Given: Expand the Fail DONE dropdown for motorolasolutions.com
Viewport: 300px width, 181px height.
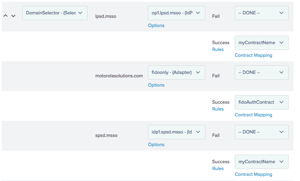Looking at the screenshot, I should pyautogui.click(x=261, y=73).
